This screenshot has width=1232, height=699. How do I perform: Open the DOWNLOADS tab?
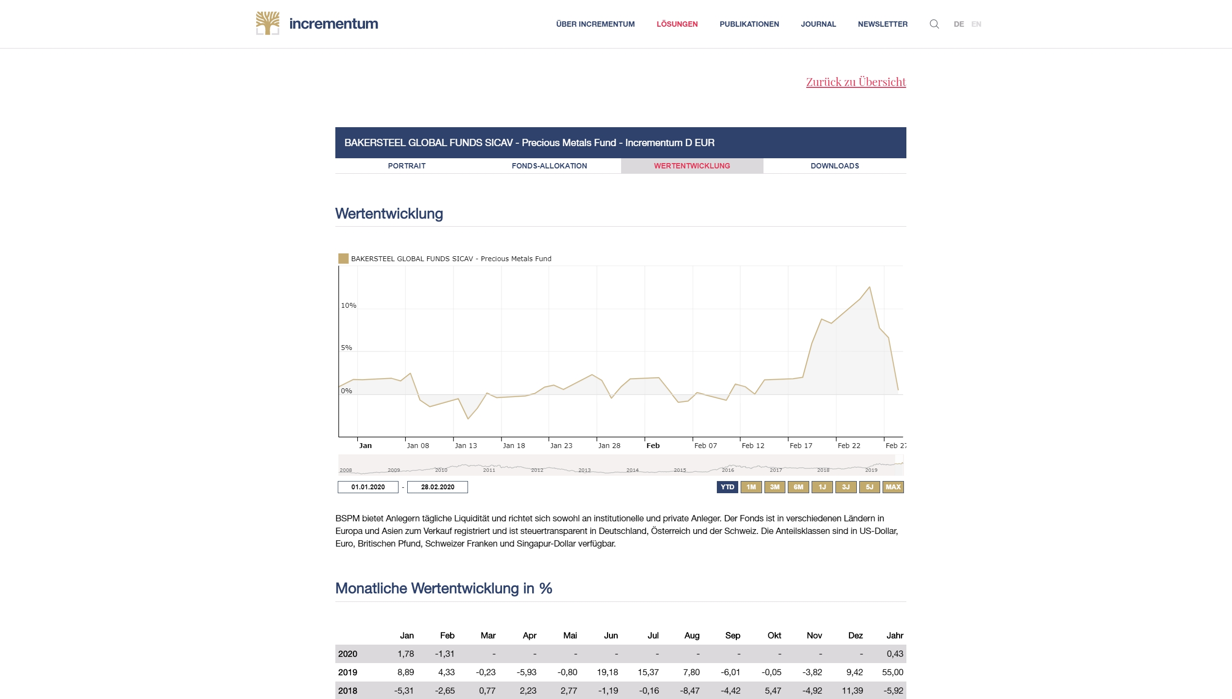click(x=834, y=166)
